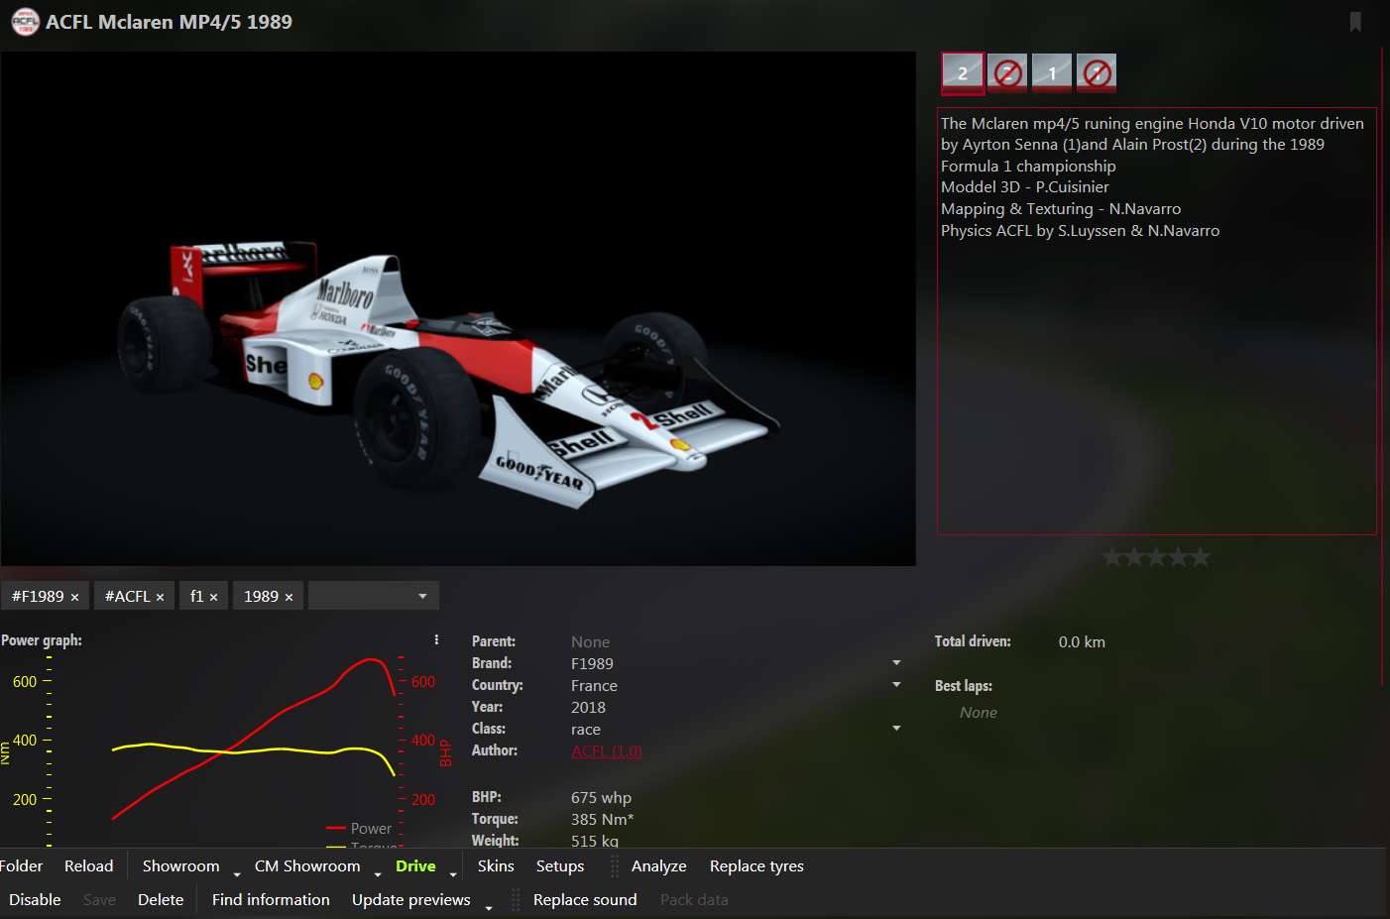The height and width of the screenshot is (919, 1390).
Task: Toggle the bookmark icon in top-right corner
Action: (x=1355, y=22)
